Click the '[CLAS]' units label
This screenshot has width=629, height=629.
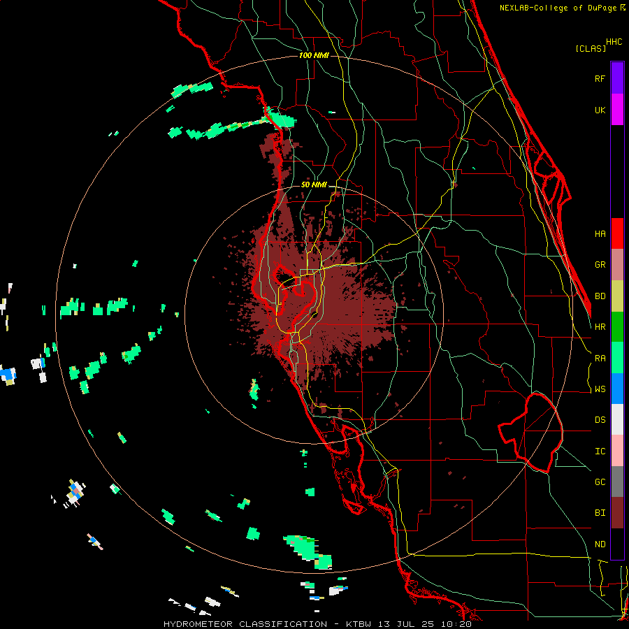(x=591, y=48)
